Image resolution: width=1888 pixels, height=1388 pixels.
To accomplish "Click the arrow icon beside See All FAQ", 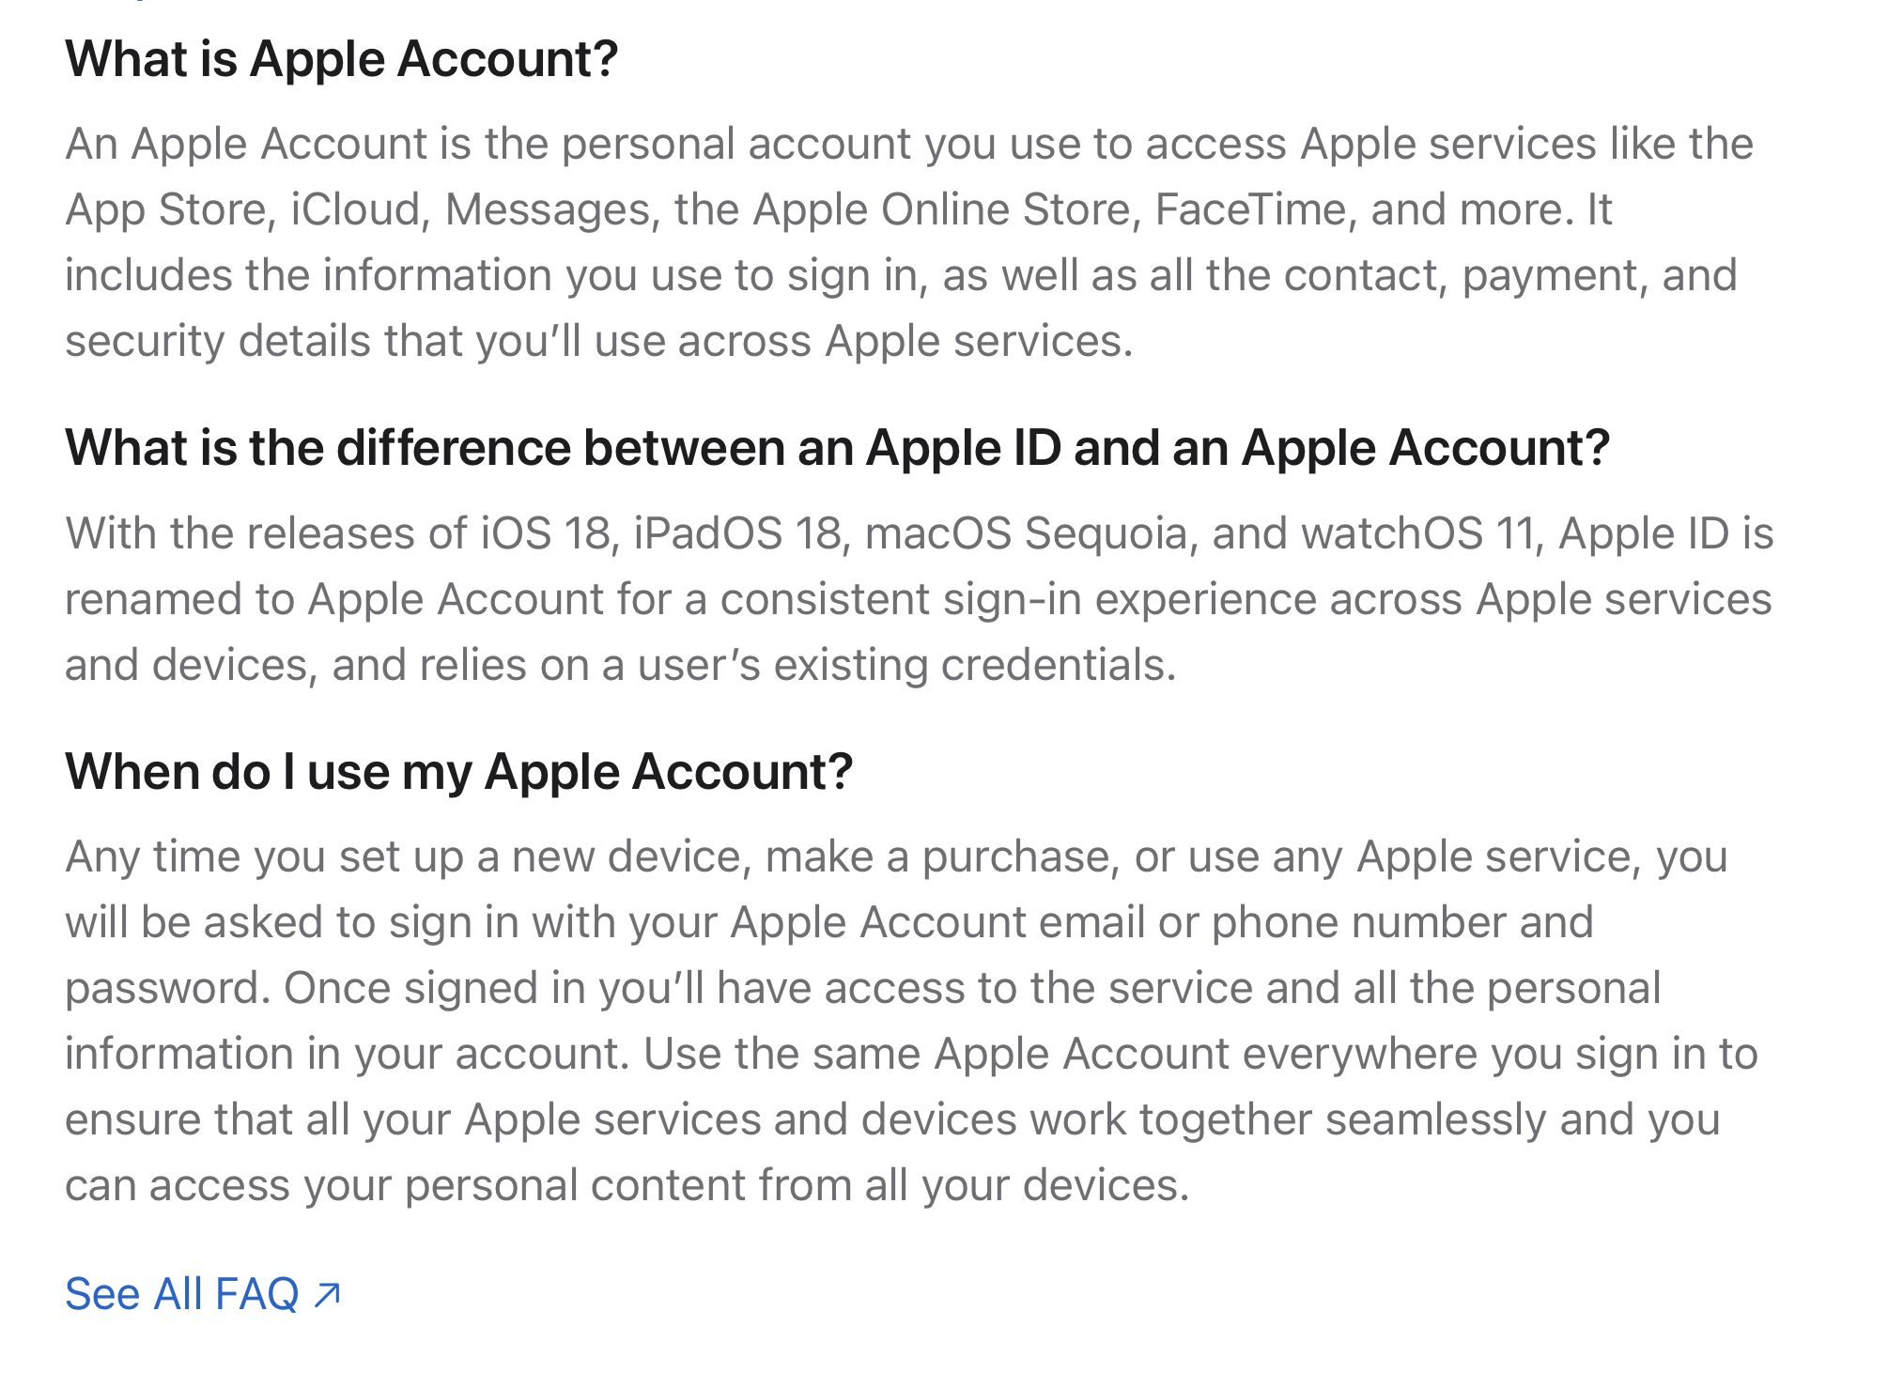I will coord(327,1295).
